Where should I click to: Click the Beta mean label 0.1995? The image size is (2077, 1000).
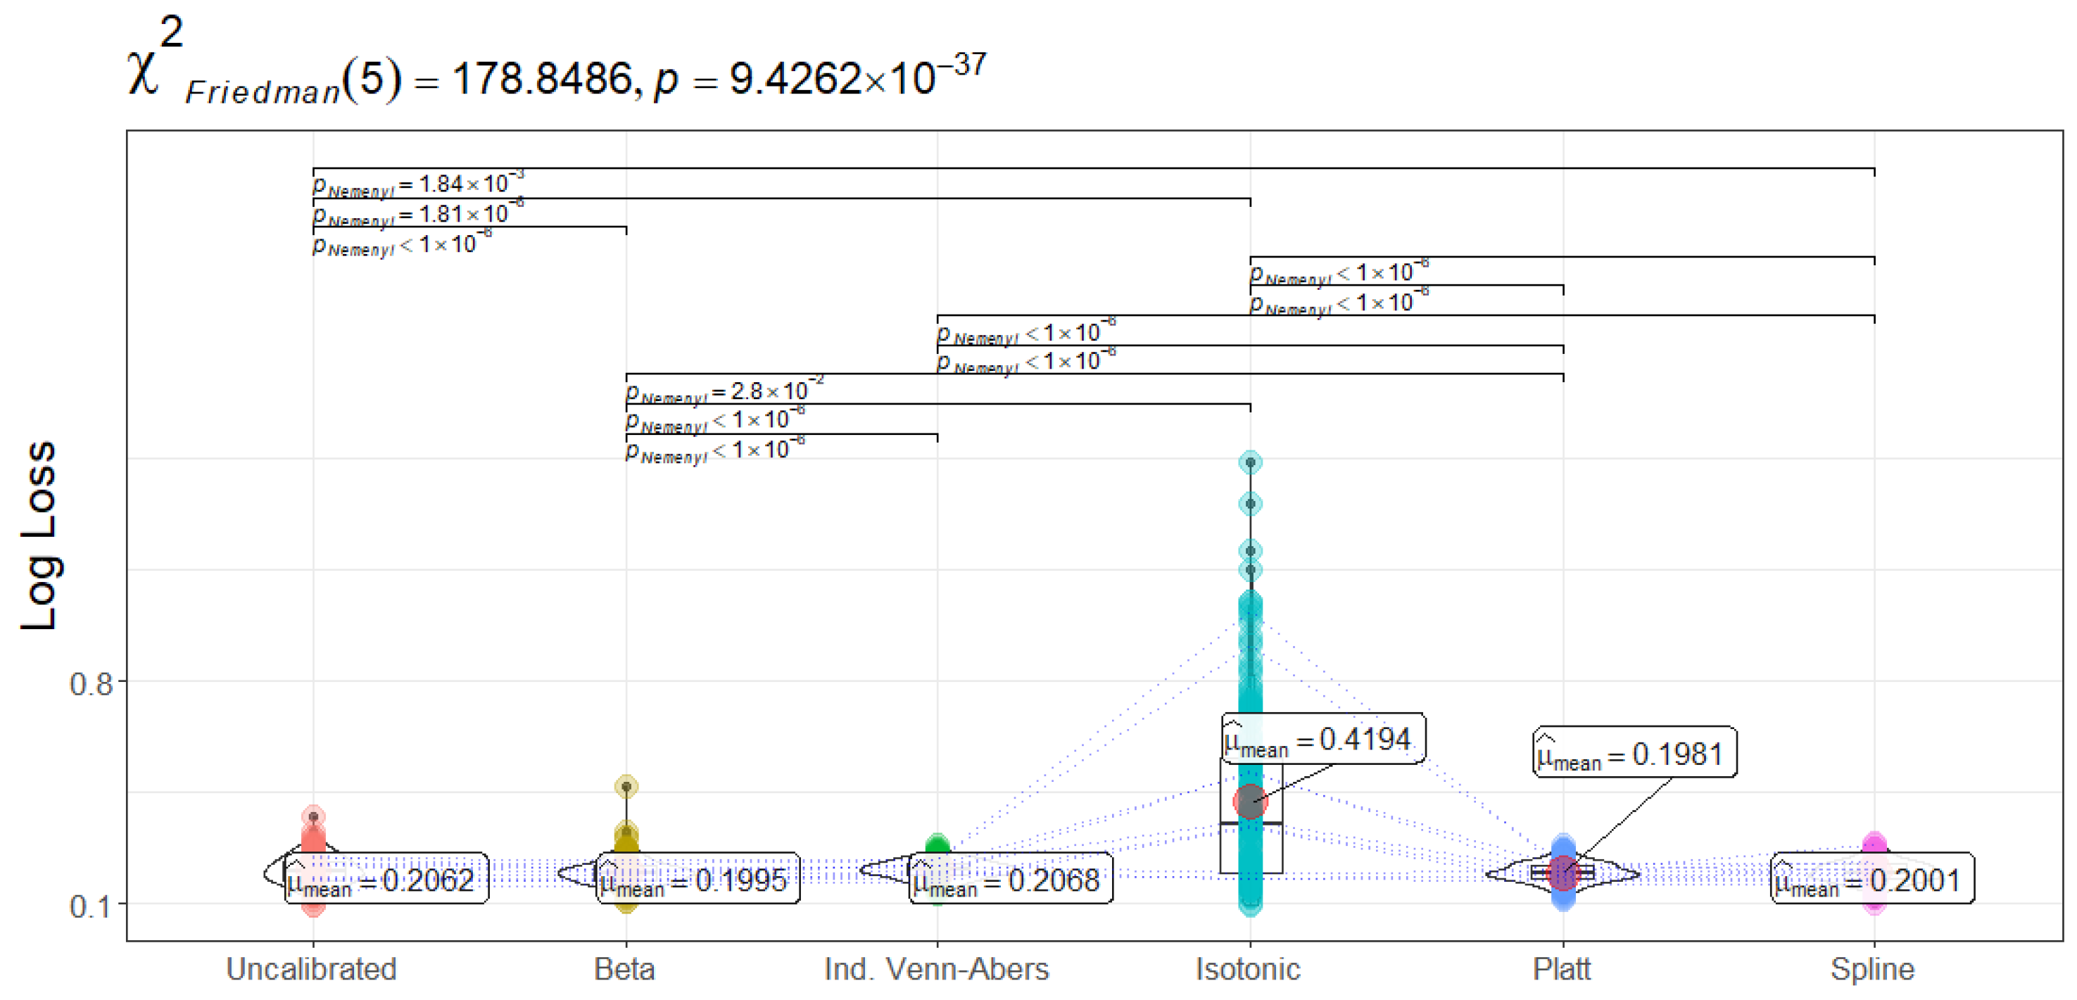pos(697,879)
